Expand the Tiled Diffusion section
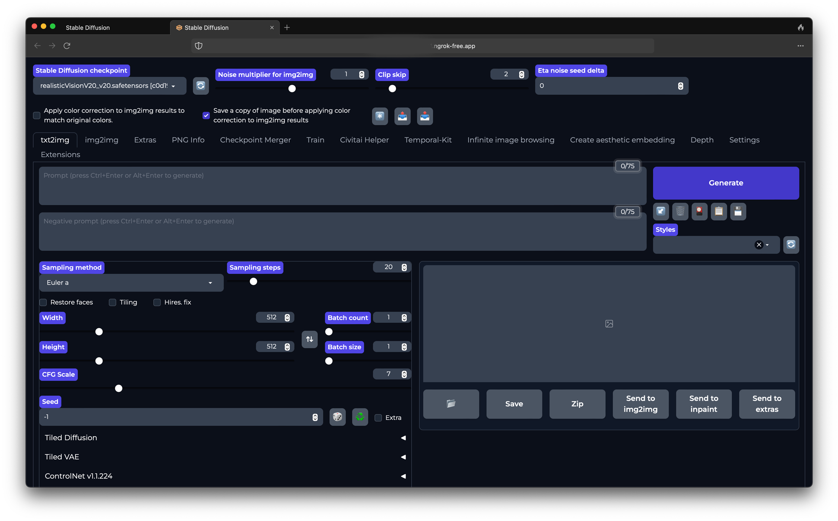 pyautogui.click(x=225, y=438)
